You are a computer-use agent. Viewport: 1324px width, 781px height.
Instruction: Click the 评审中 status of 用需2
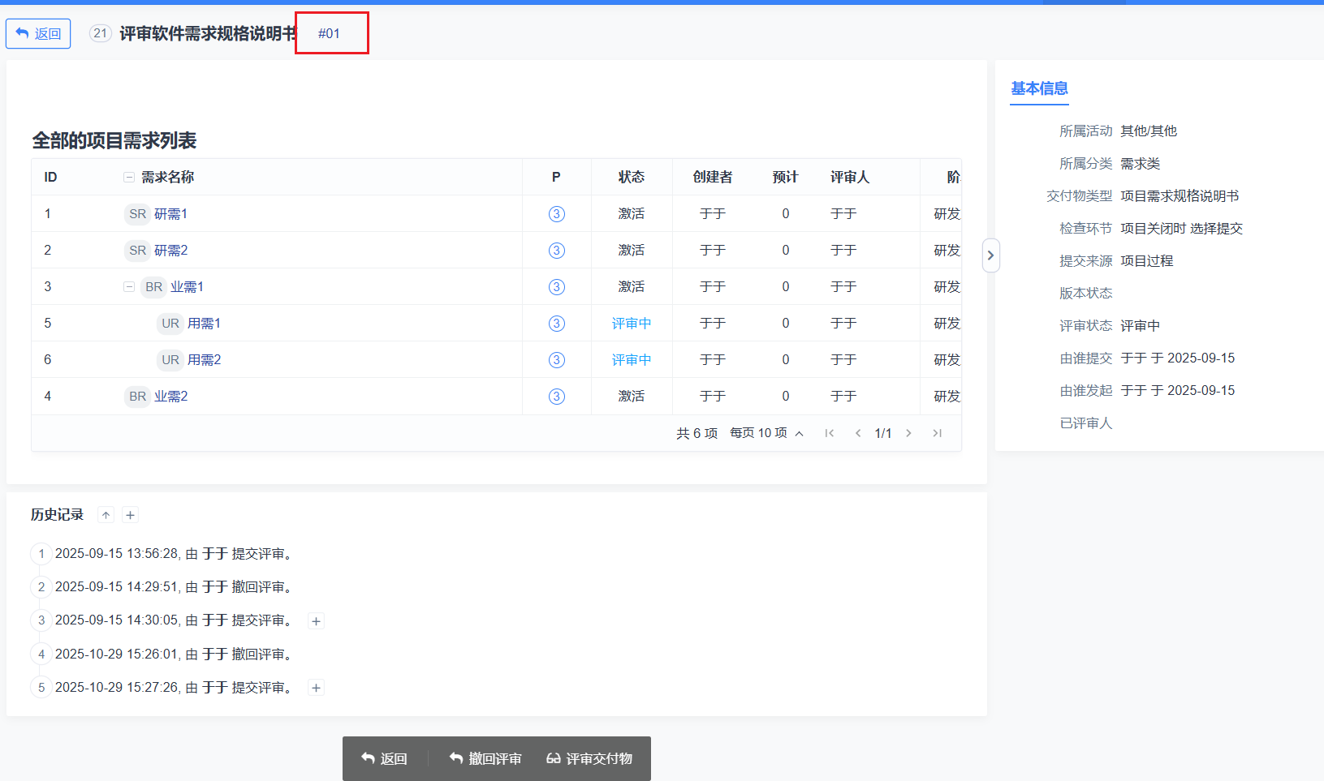[x=632, y=360]
